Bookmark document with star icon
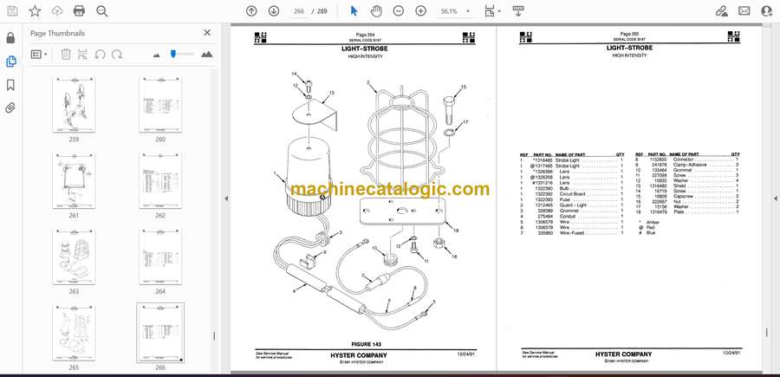 click(x=35, y=11)
